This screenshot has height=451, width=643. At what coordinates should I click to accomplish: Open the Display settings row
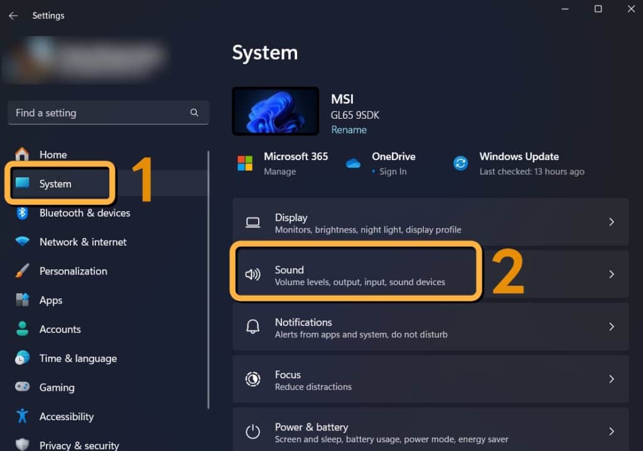tap(431, 222)
